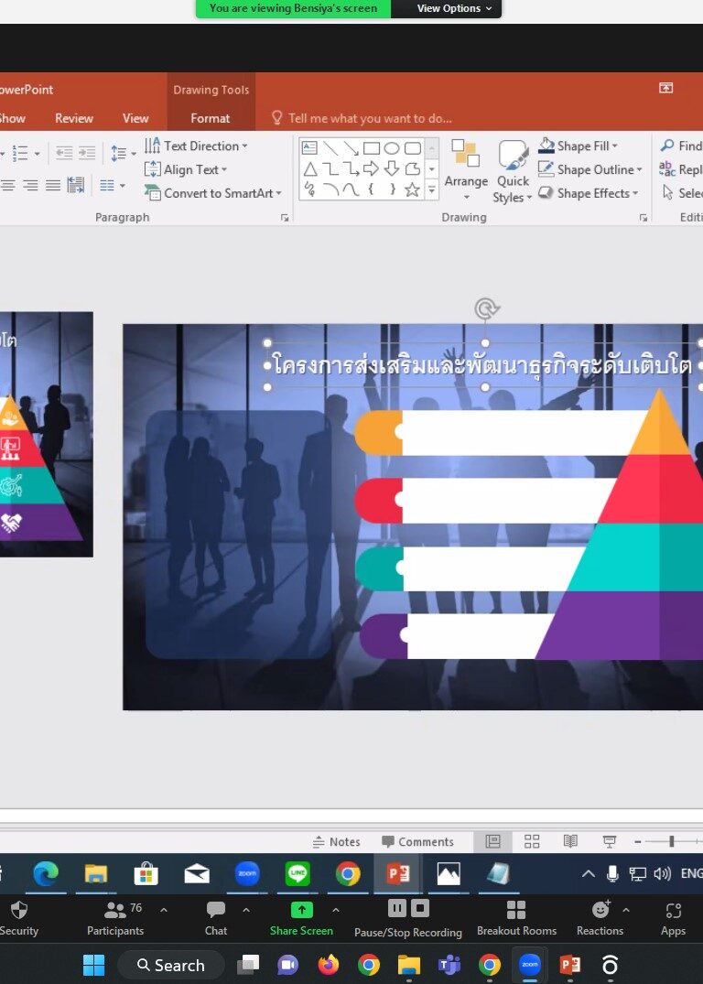Open the Quick Styles gallery

(x=513, y=171)
